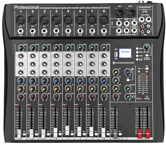Screen dimensions: 166x145
Task: Click the LOW EQ knob on channel 8
Action: [104, 72]
